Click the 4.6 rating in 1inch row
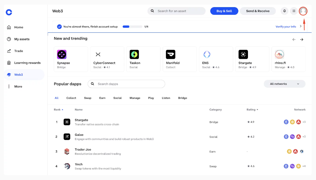The width and height of the screenshot is (316, 180). coord(251,166)
